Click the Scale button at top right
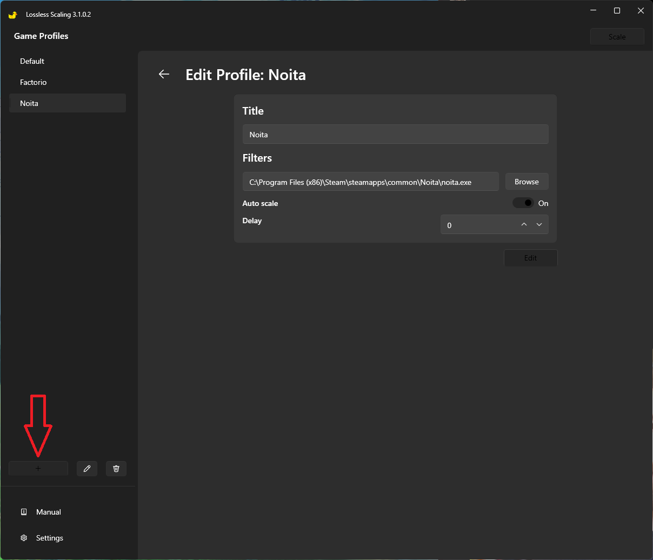This screenshot has height=560, width=653. (617, 37)
